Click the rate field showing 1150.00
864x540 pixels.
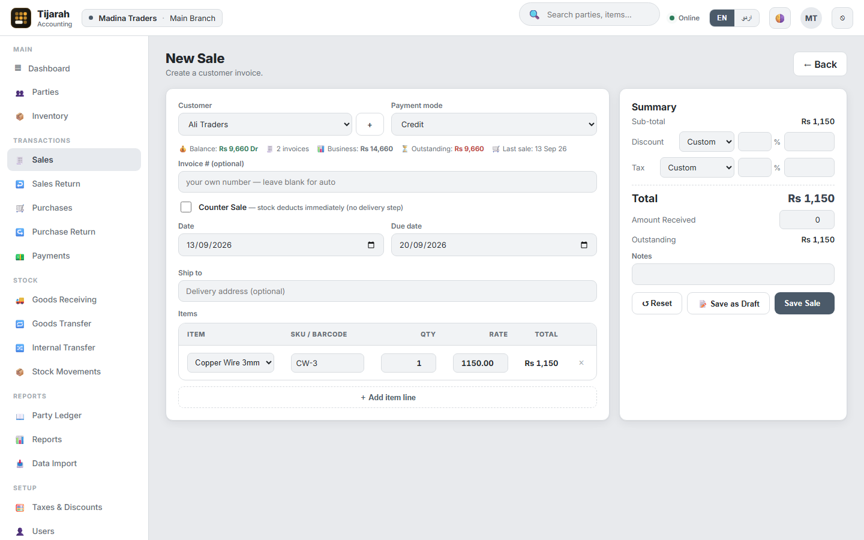481,363
